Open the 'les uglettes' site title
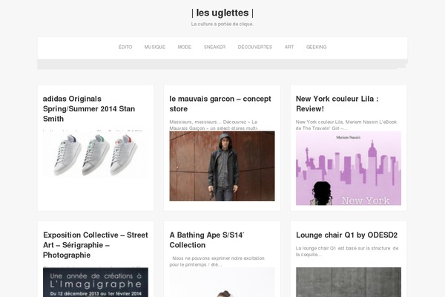This screenshot has width=445, height=297. pos(222,13)
